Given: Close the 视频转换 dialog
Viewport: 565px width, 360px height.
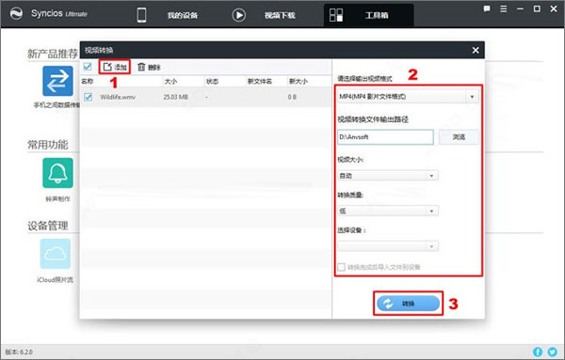Looking at the screenshot, I should click(x=476, y=50).
